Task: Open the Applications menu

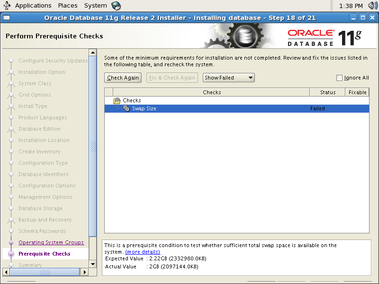Action: point(33,5)
